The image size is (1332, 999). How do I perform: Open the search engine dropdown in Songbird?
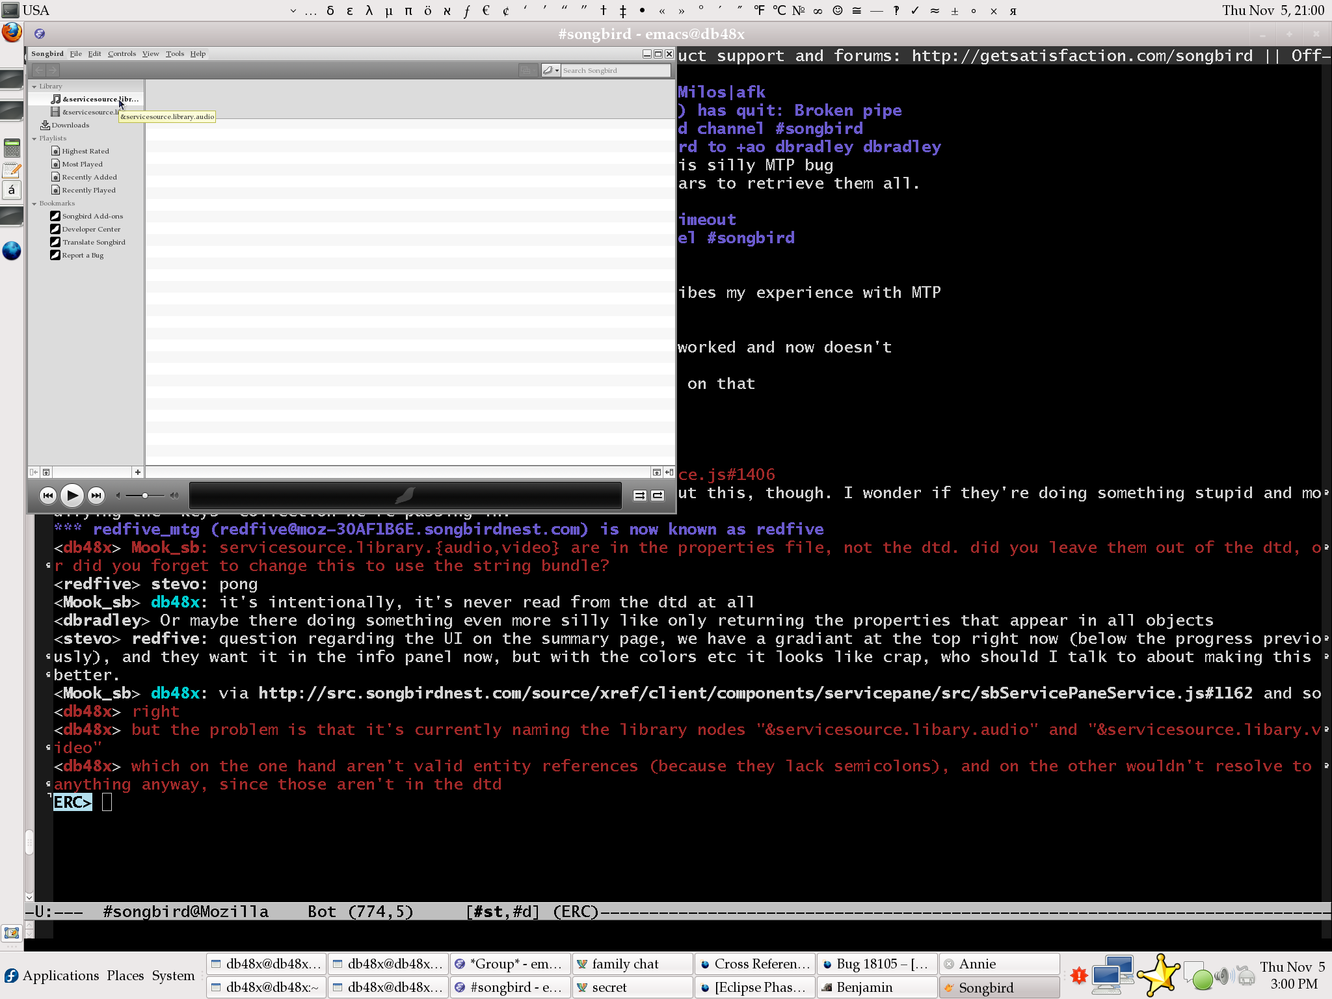click(551, 70)
